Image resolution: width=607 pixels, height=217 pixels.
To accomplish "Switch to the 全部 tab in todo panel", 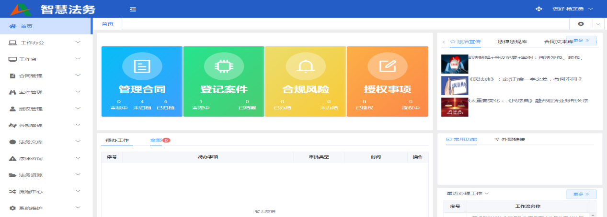I will 156,141.
